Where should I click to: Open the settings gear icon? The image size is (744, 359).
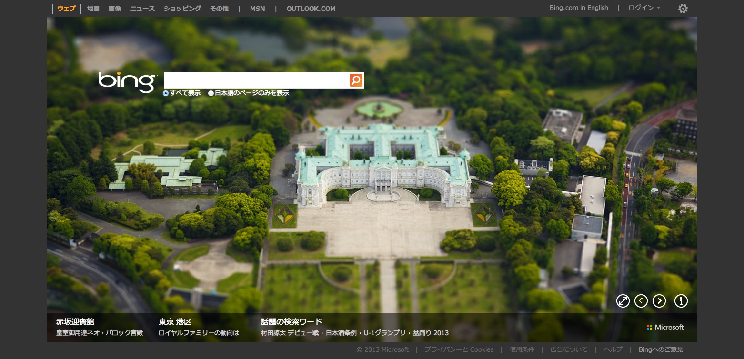click(683, 9)
